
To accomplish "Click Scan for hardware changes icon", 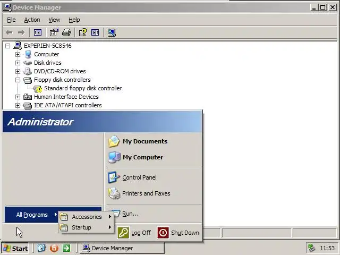I will pyautogui.click(x=112, y=33).
